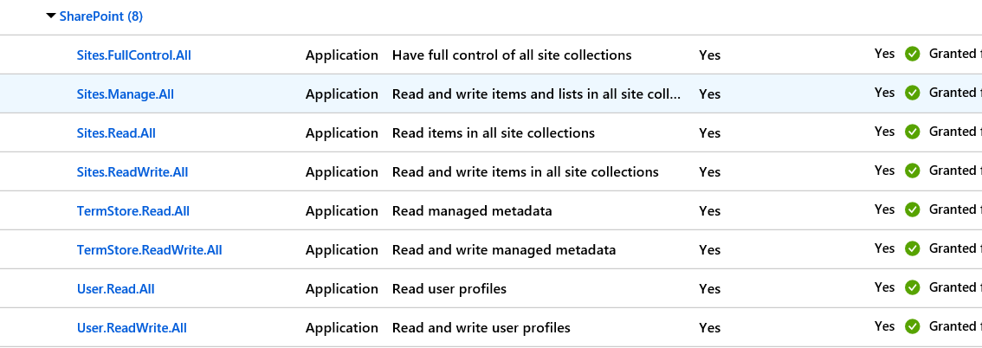Open the Sites.Manage.All permission
Viewport: 982px width, 348px height.
126,93
